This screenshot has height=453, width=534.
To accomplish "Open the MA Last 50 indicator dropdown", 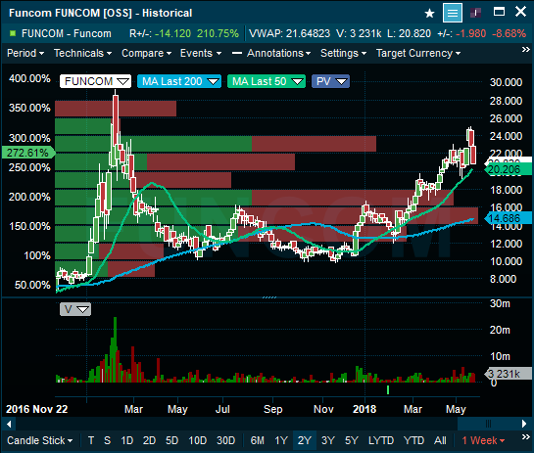I will [267, 81].
